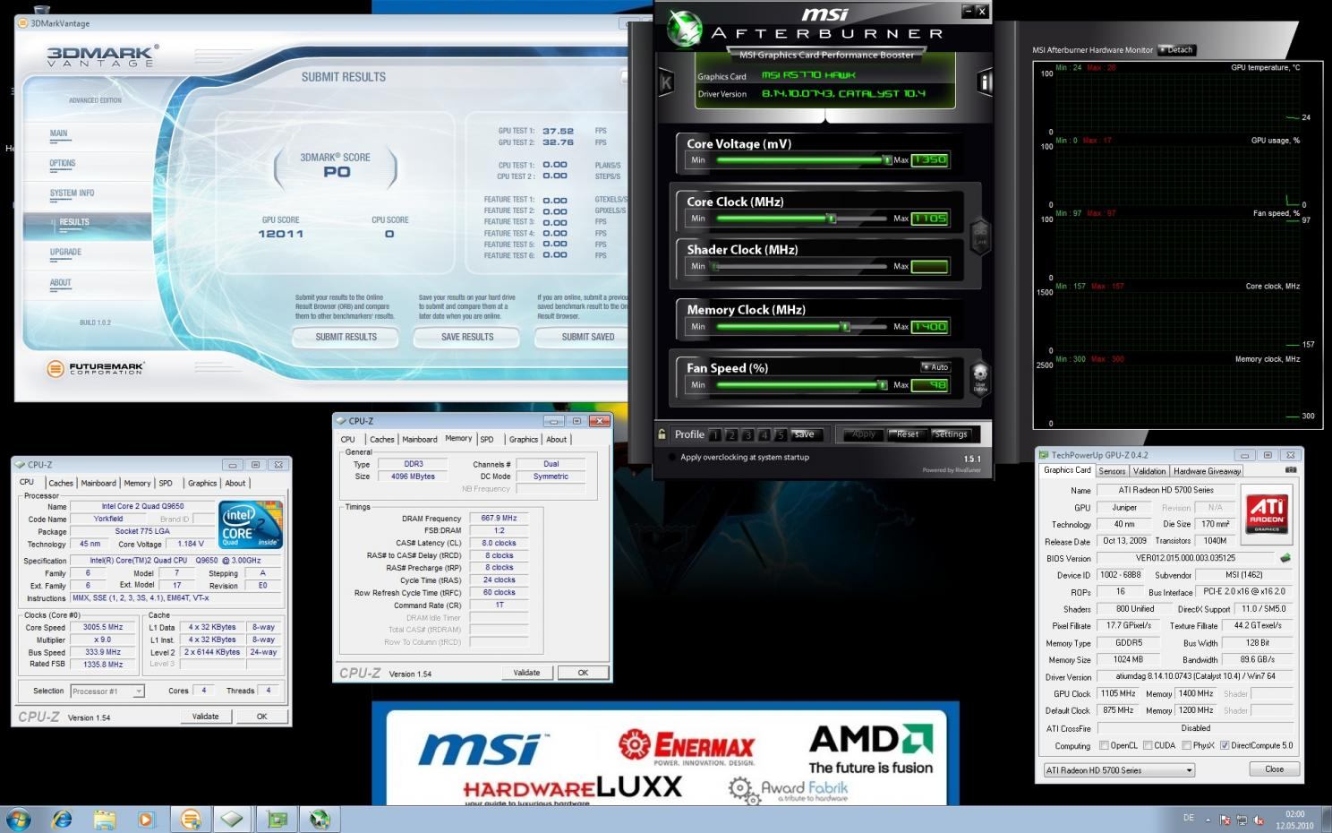The height and width of the screenshot is (833, 1332).
Task: Enable Apply overclocking at system startup
Action: point(672,457)
